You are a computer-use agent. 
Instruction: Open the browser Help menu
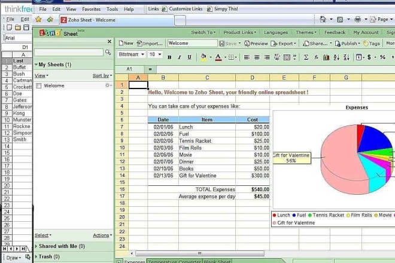129,9
